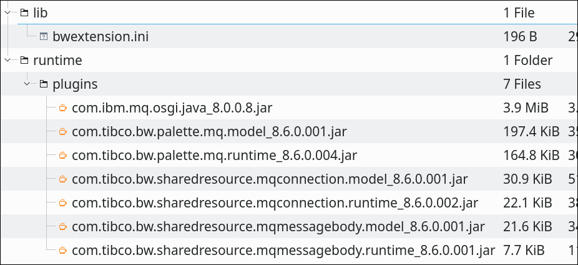This screenshot has height=265, width=578.
Task: Collapse the runtime folder
Action: point(7,60)
